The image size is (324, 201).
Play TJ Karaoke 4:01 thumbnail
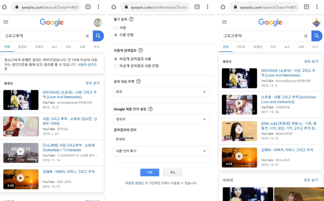(21, 153)
